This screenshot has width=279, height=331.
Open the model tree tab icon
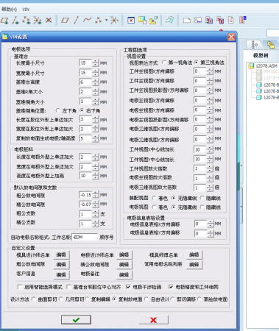point(255,45)
